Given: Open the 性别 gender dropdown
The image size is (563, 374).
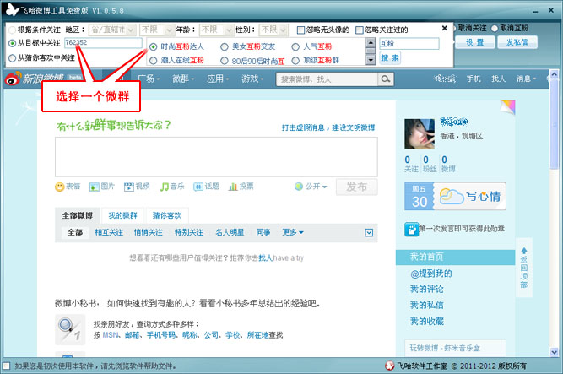Looking at the screenshot, I should 273,30.
